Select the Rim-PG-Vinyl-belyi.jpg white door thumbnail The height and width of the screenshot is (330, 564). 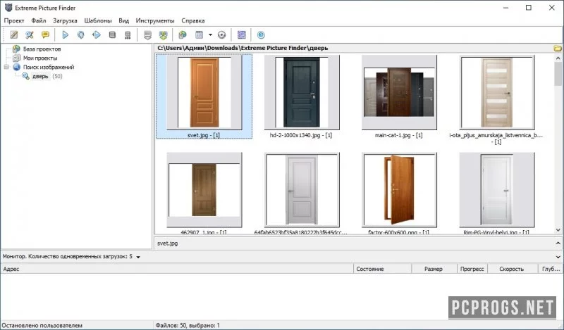click(497, 190)
